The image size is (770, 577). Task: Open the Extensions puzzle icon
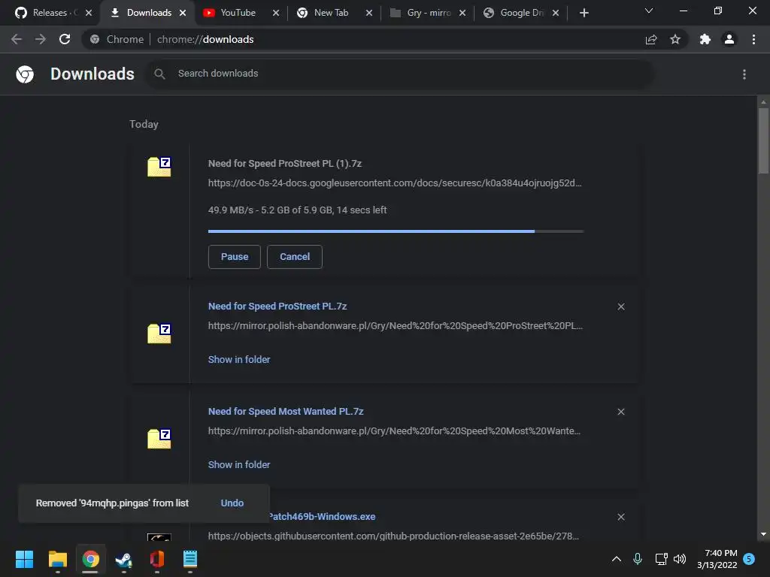pos(705,39)
